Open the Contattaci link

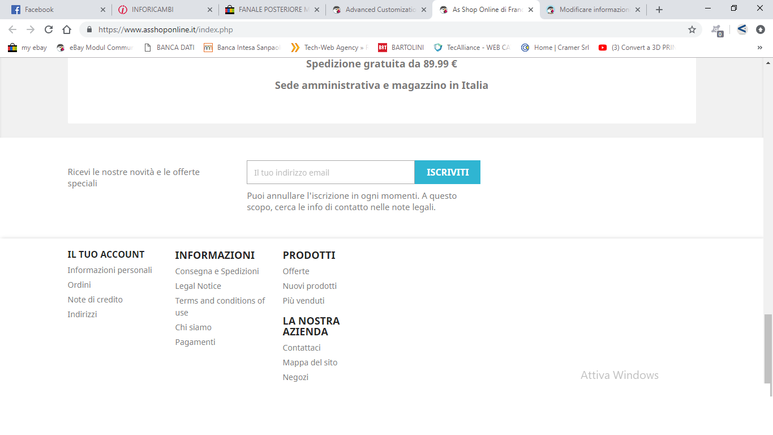pyautogui.click(x=302, y=348)
